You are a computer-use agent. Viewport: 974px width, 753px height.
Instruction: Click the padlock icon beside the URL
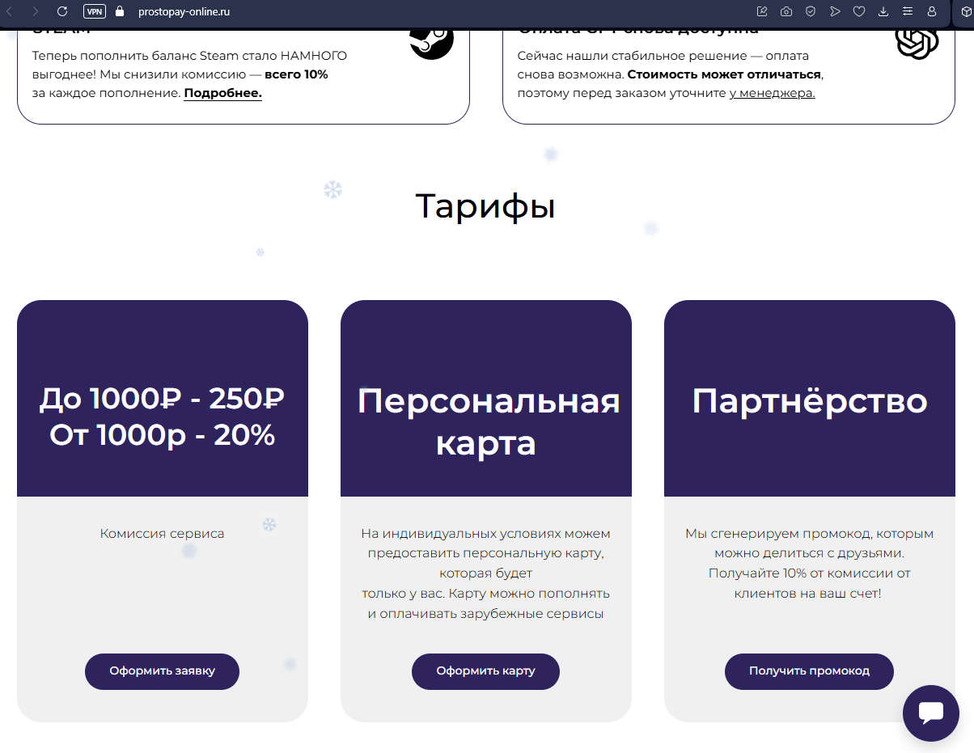(x=118, y=11)
